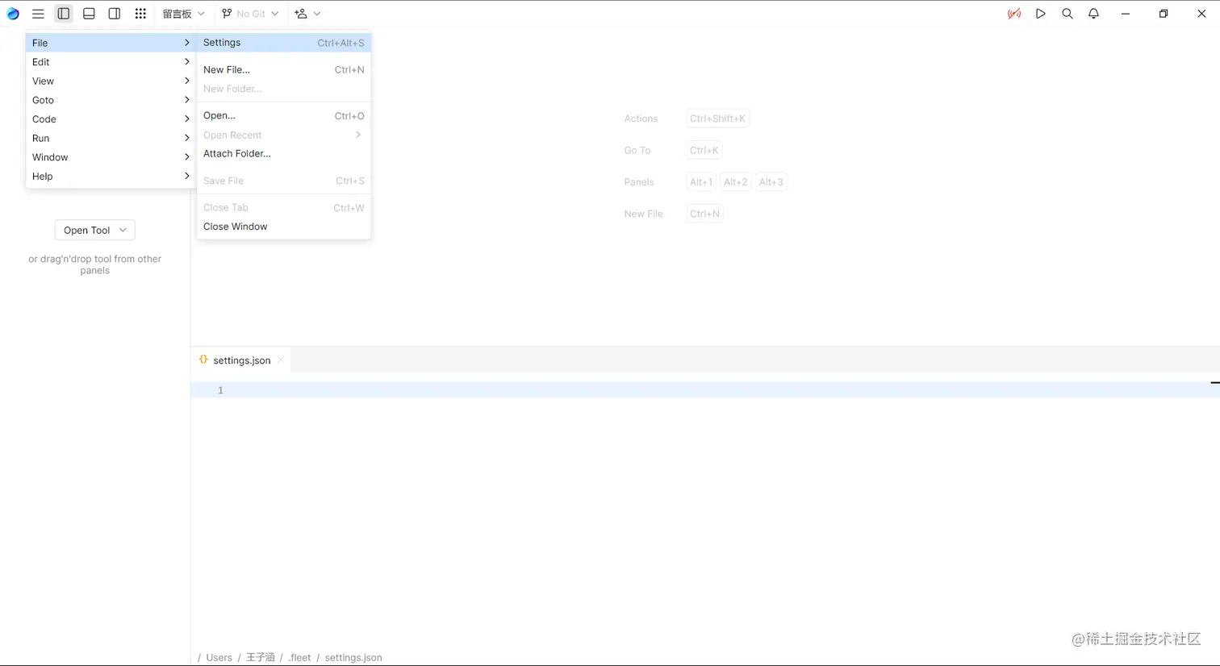Open the notifications bell icon
The height and width of the screenshot is (666, 1220).
click(1094, 14)
